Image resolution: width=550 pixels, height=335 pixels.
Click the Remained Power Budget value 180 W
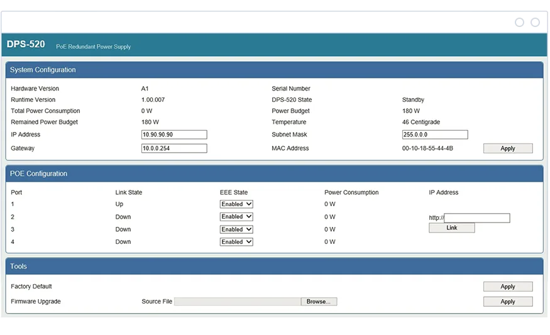click(x=150, y=122)
